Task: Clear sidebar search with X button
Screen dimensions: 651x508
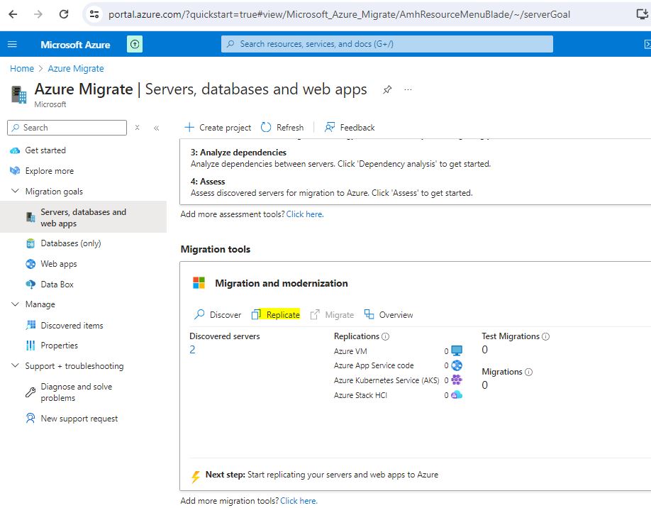Action: pos(137,128)
